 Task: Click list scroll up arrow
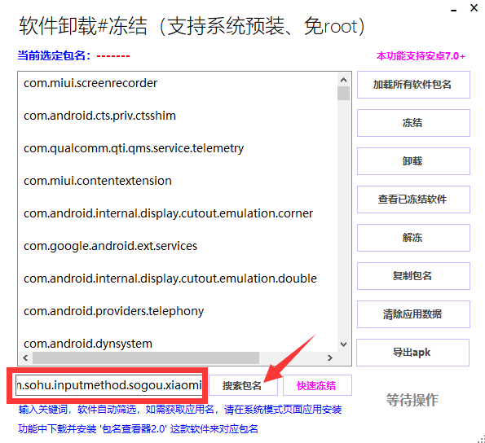pos(343,80)
